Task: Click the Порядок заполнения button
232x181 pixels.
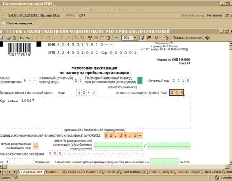Action: (187, 38)
